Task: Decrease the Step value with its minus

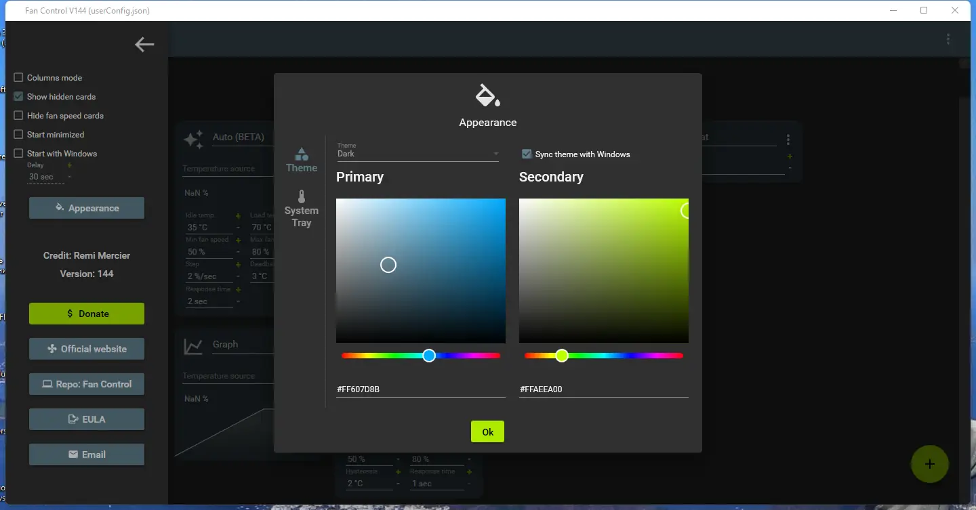Action: click(x=238, y=276)
